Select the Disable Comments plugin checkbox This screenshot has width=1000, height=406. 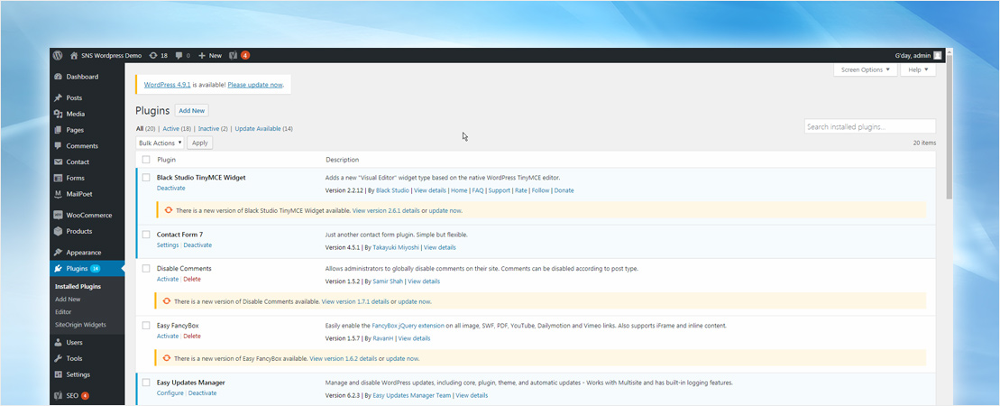(x=146, y=269)
